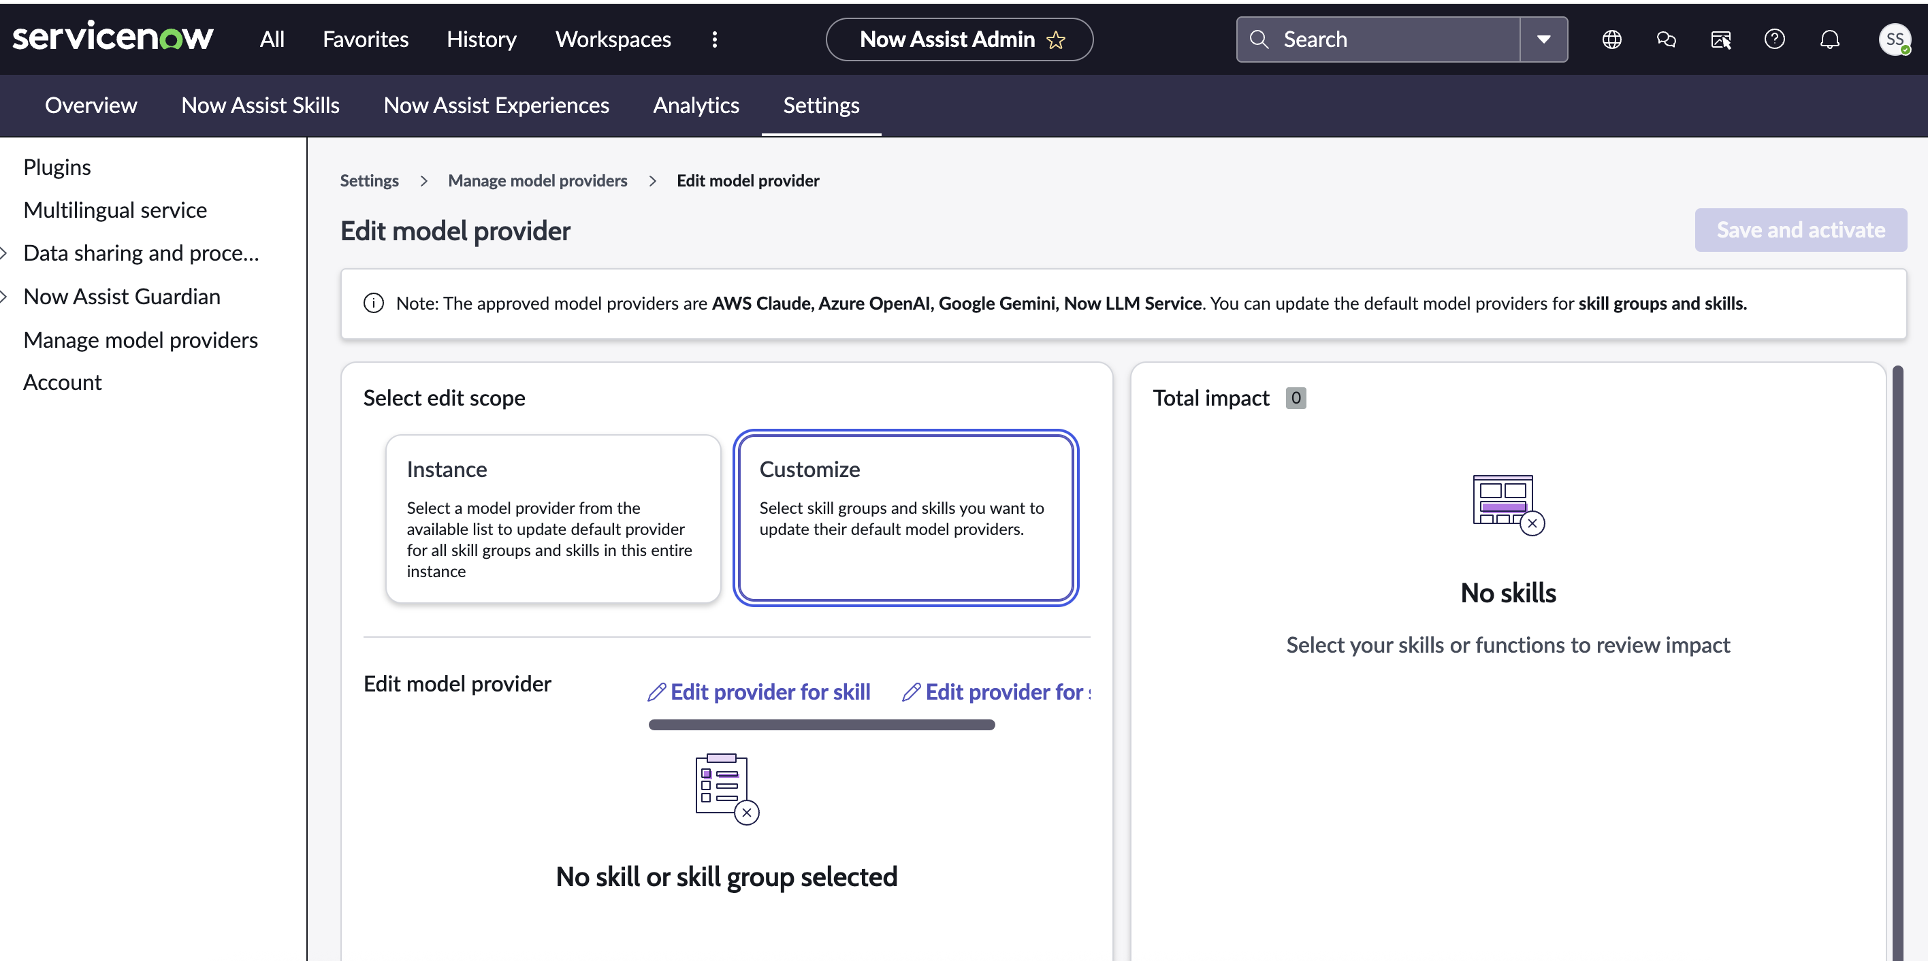This screenshot has width=1928, height=961.
Task: Select the Settings tab
Action: tap(821, 105)
